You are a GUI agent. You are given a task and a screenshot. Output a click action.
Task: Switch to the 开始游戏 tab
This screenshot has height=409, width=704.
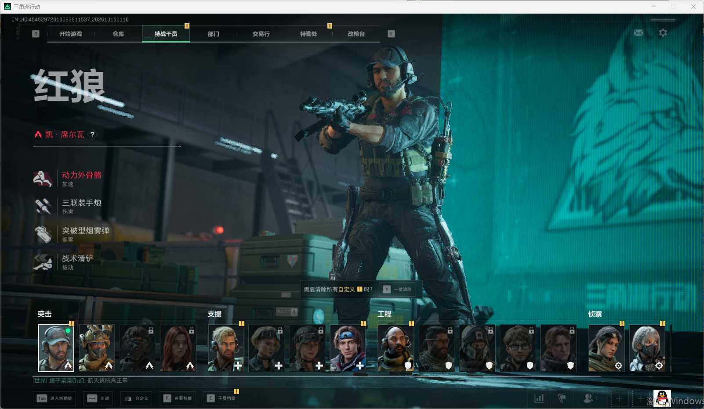(71, 34)
